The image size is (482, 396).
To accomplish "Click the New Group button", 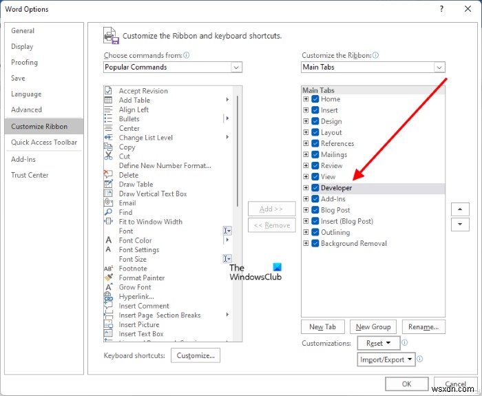I will [x=373, y=326].
